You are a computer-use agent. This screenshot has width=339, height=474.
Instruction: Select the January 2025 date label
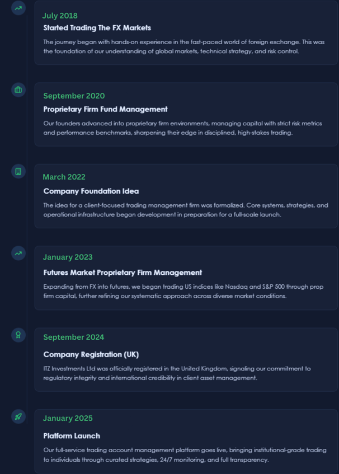tap(68, 418)
